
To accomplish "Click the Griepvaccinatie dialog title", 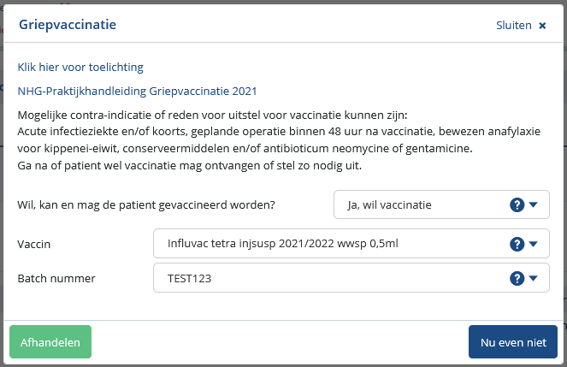I will click(x=68, y=25).
